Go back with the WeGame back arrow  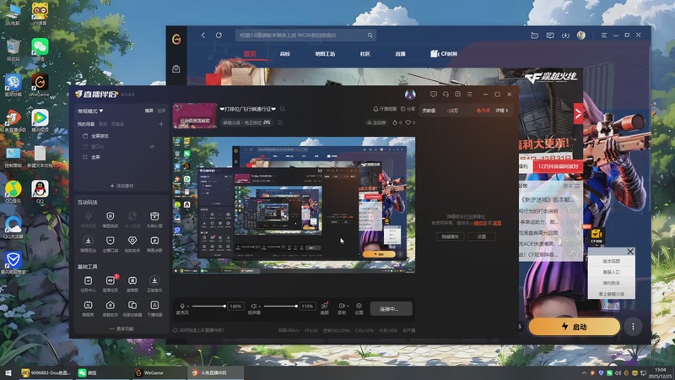pyautogui.click(x=203, y=35)
